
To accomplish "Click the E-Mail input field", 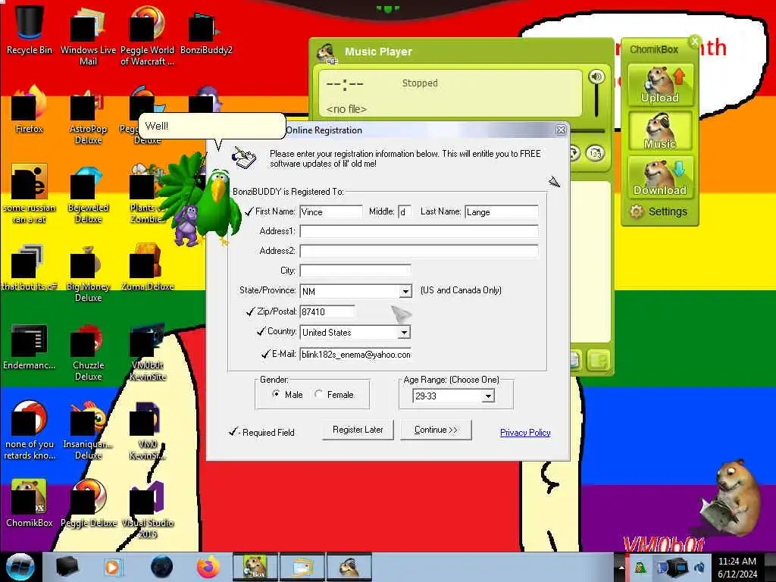I will (355, 355).
